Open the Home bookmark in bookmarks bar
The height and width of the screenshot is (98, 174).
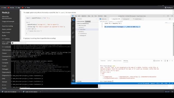pyautogui.click(x=27, y=8)
